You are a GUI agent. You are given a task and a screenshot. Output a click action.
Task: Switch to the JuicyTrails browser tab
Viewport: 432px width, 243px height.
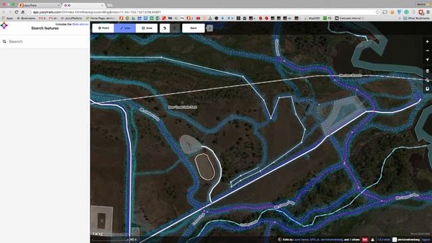tap(38, 5)
